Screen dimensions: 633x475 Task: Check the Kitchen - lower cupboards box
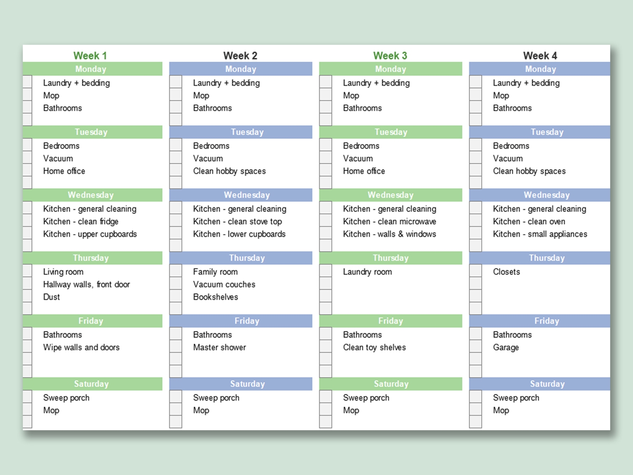tap(176, 233)
